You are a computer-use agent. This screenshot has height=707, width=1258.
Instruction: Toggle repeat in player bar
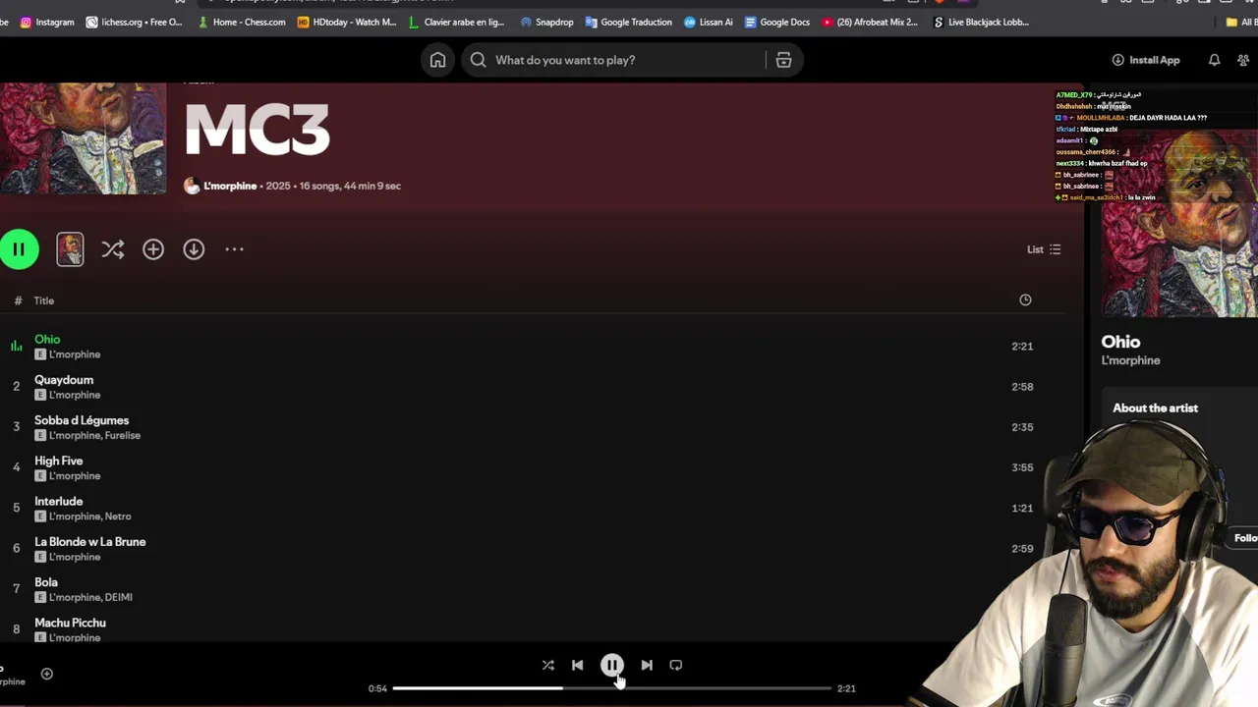pyautogui.click(x=676, y=665)
